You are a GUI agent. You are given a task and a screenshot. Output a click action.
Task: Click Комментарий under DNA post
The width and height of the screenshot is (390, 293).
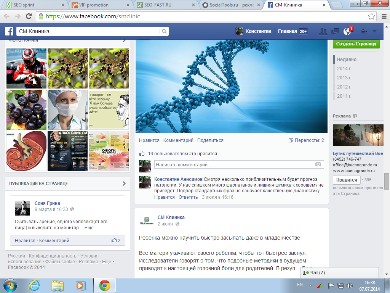[x=178, y=140]
